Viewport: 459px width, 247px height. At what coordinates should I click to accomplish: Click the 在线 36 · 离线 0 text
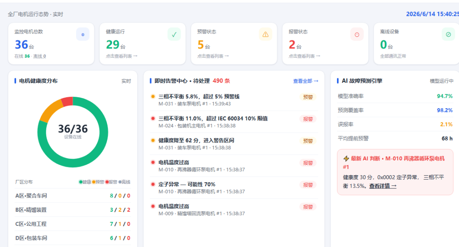point(30,56)
